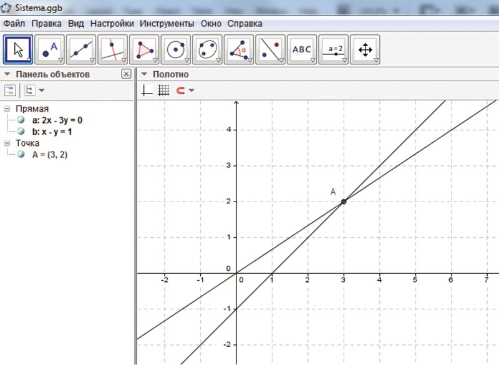Viewport: 499px width, 365px height.
Task: Click the Прямая group label
Action: 32,109
